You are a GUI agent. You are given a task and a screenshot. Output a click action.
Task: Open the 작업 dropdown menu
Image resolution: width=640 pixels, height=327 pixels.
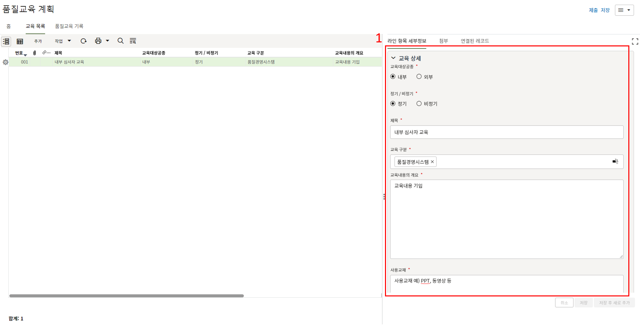(63, 41)
